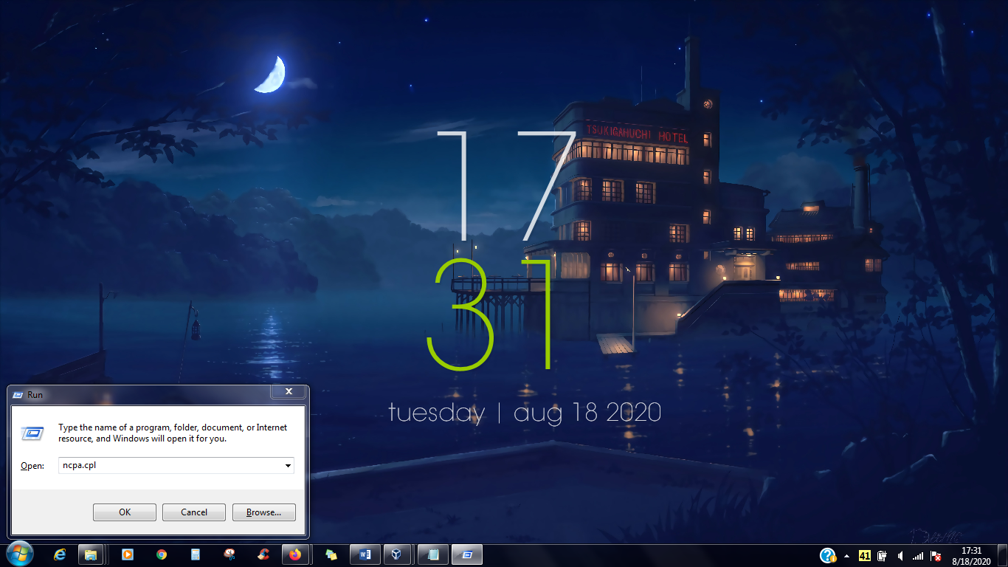Viewport: 1008px width, 567px height.
Task: Switch to Microsoft Word taskbar button
Action: click(x=365, y=554)
